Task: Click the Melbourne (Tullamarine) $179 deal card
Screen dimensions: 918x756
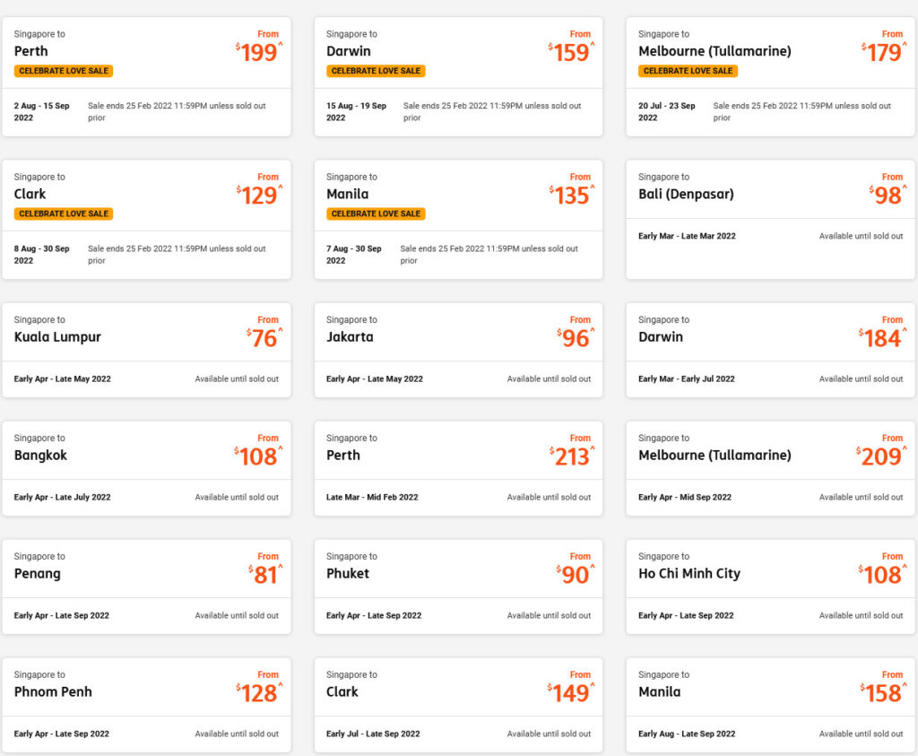Action: (770, 52)
